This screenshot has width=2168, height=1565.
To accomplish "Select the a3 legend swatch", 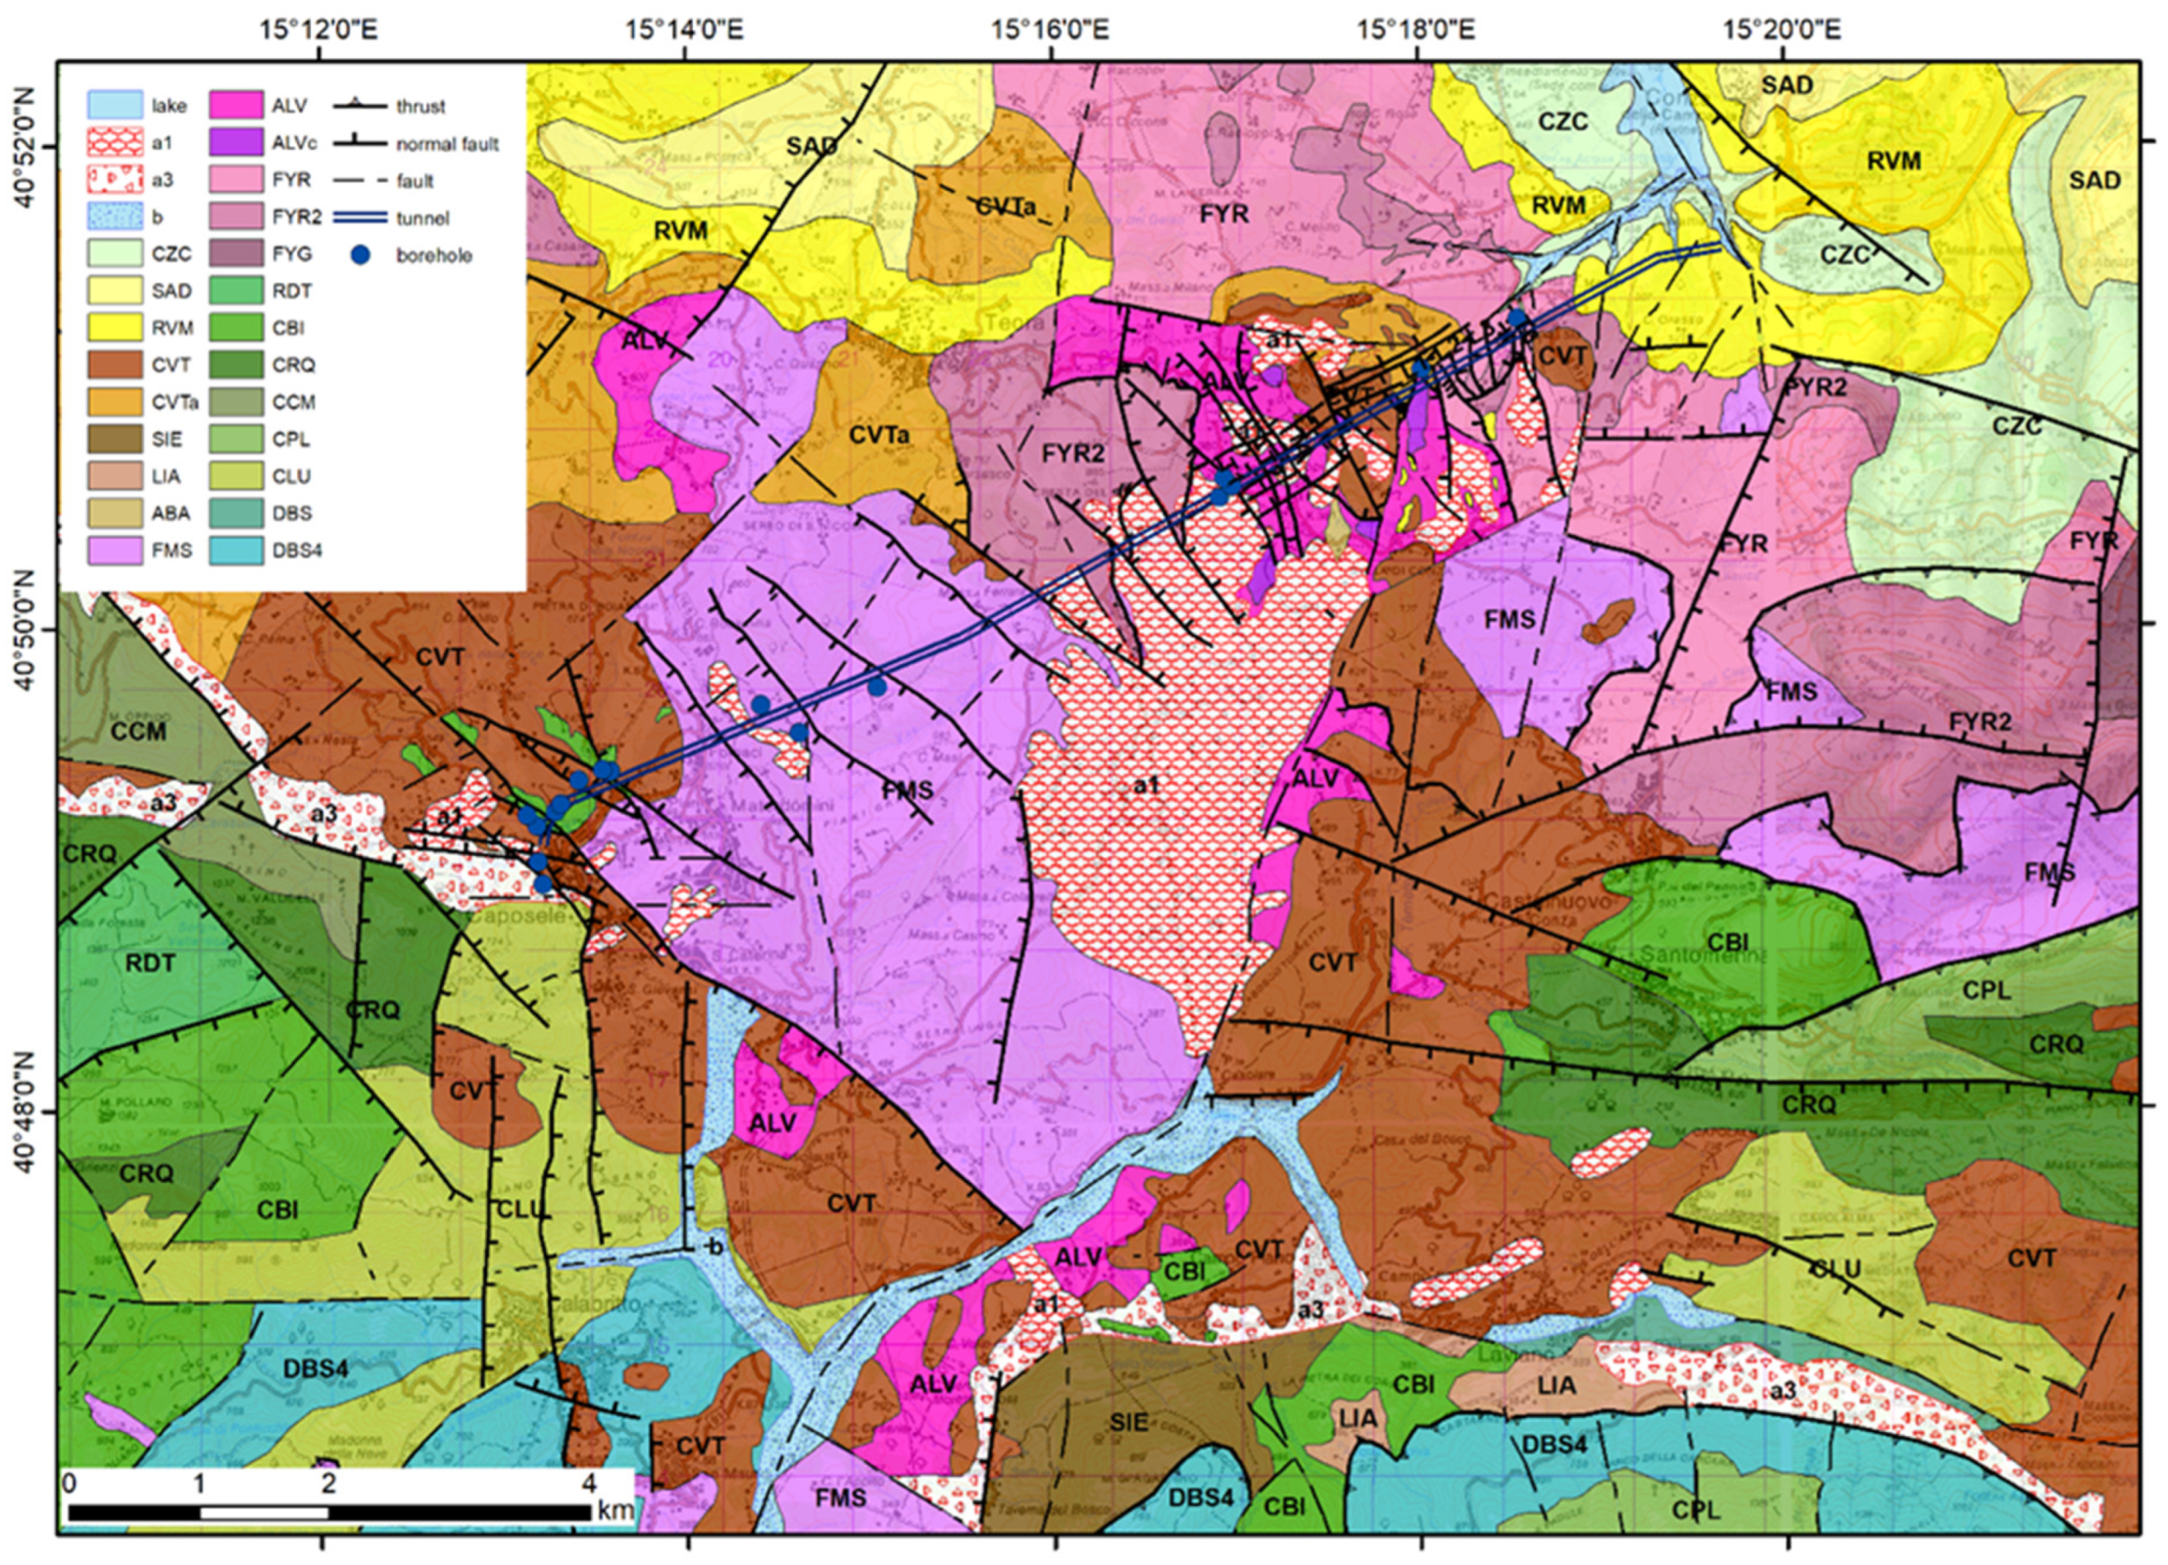I will pyautogui.click(x=116, y=179).
